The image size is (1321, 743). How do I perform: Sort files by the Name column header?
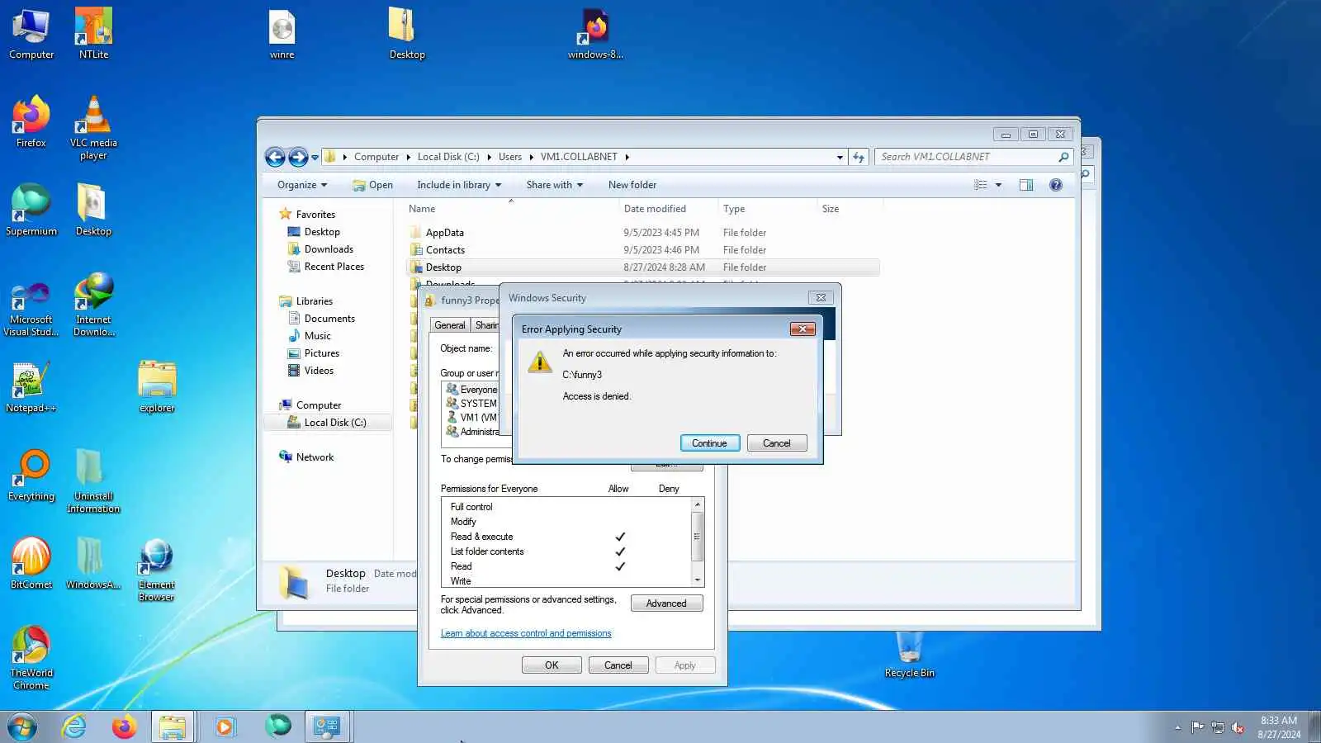click(422, 209)
